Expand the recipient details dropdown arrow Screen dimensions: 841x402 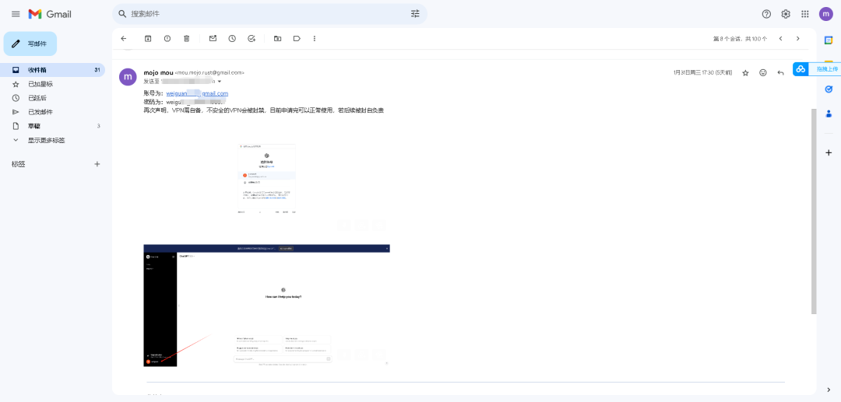(220, 82)
